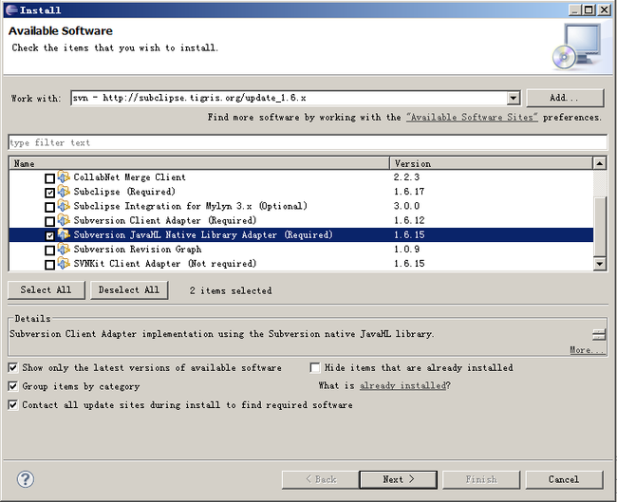Click the Work with URL text field
Screen dimensions: 617x502
click(290, 98)
